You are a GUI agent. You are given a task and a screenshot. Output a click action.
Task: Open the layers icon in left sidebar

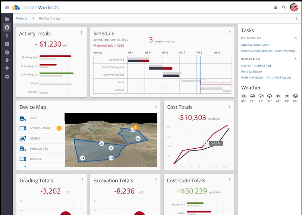coord(7,69)
